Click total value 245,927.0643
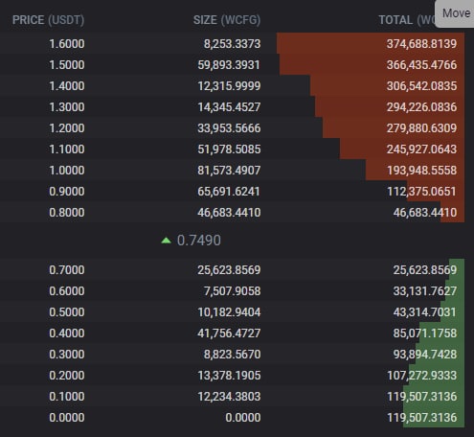Screen dimensions: 474x437 (421, 149)
